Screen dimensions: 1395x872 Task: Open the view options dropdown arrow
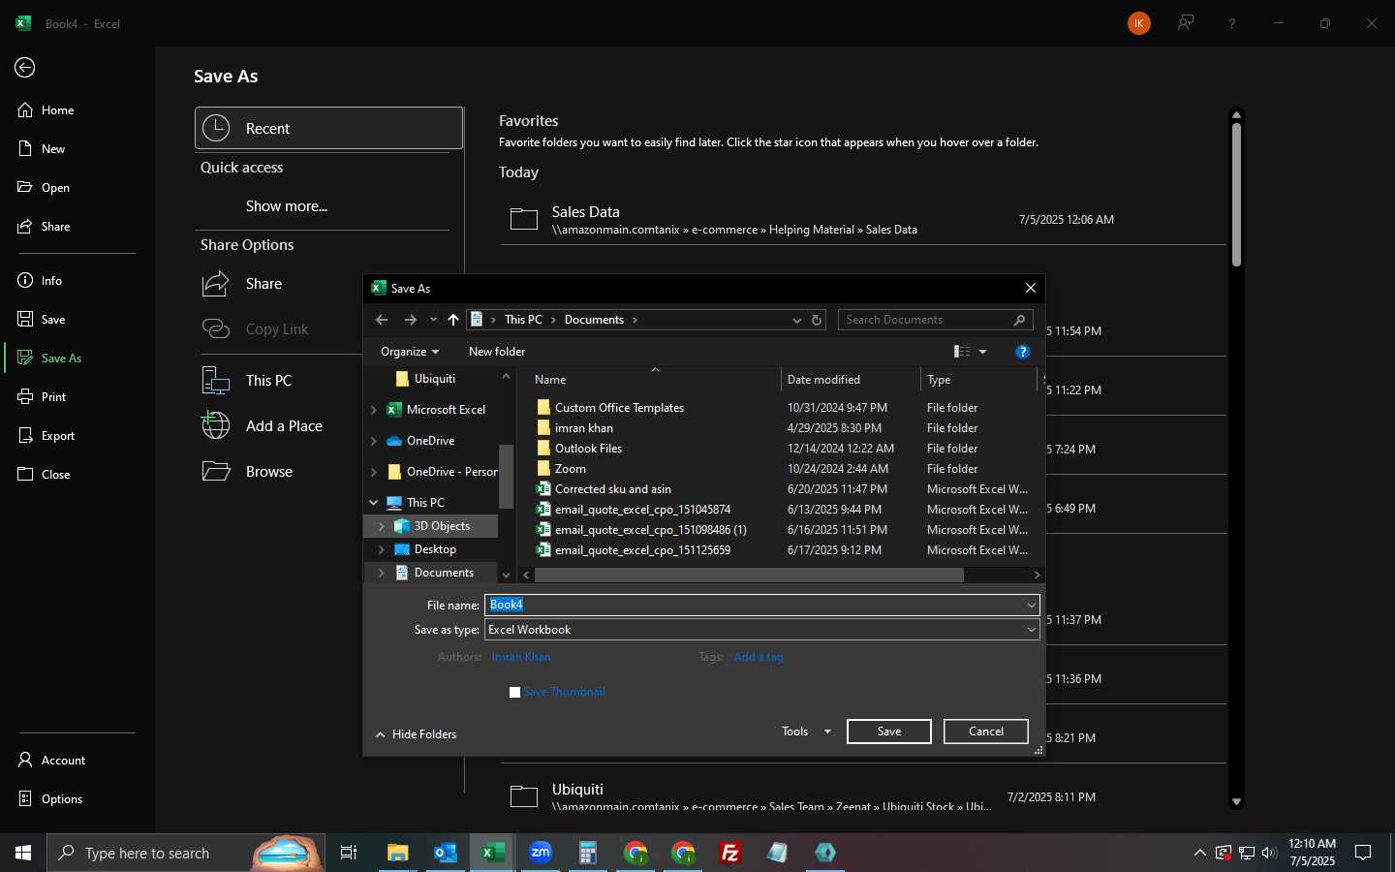982,352
